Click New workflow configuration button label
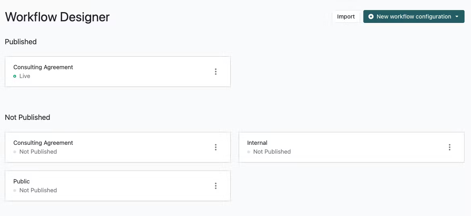This screenshot has height=216, width=471. tap(414, 16)
